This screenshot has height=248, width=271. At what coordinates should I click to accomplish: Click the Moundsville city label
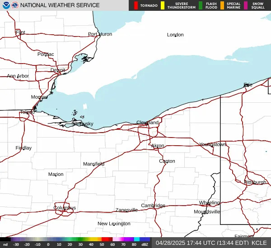[x=207, y=211]
